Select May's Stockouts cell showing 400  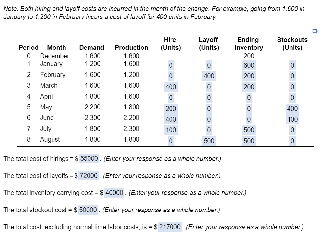tap(292, 109)
